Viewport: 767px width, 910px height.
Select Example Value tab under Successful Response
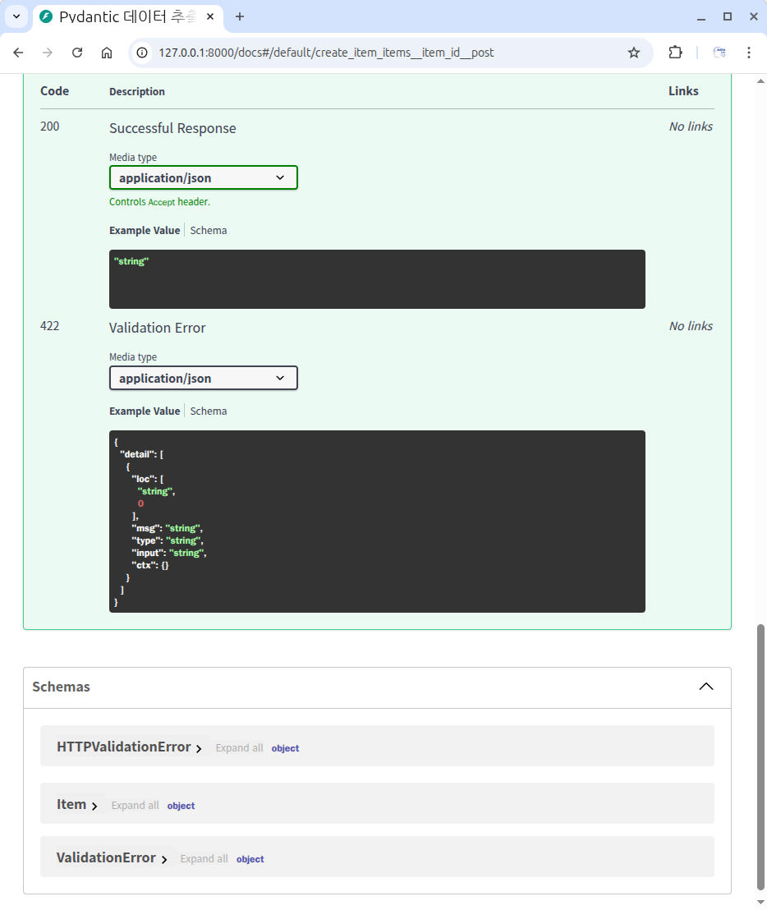point(145,231)
